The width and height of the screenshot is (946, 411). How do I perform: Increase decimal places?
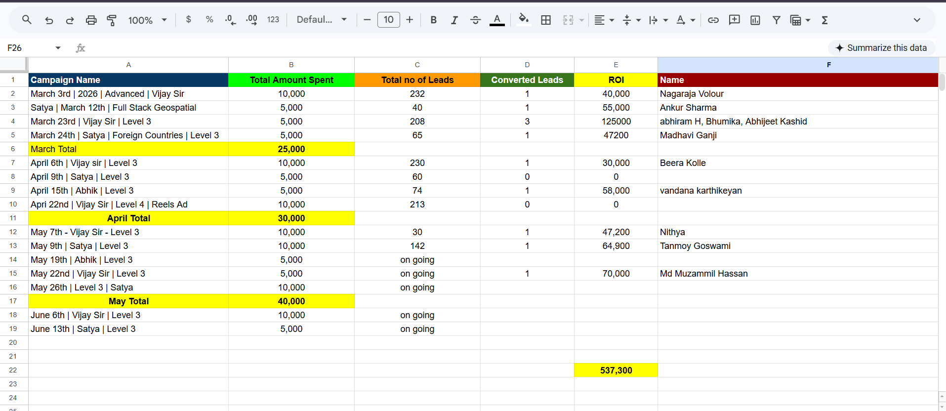click(x=251, y=20)
